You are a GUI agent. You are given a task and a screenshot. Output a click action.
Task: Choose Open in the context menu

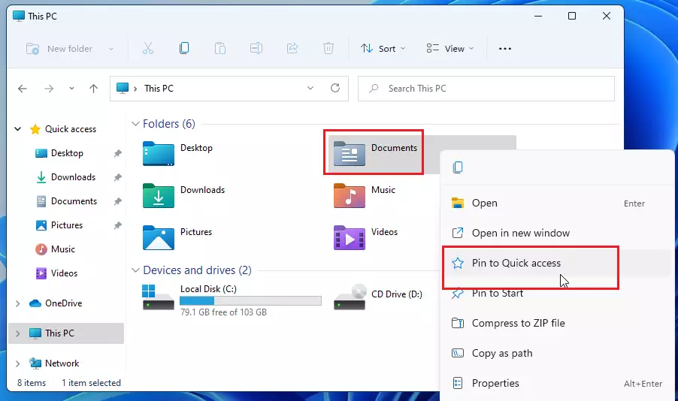556,203
